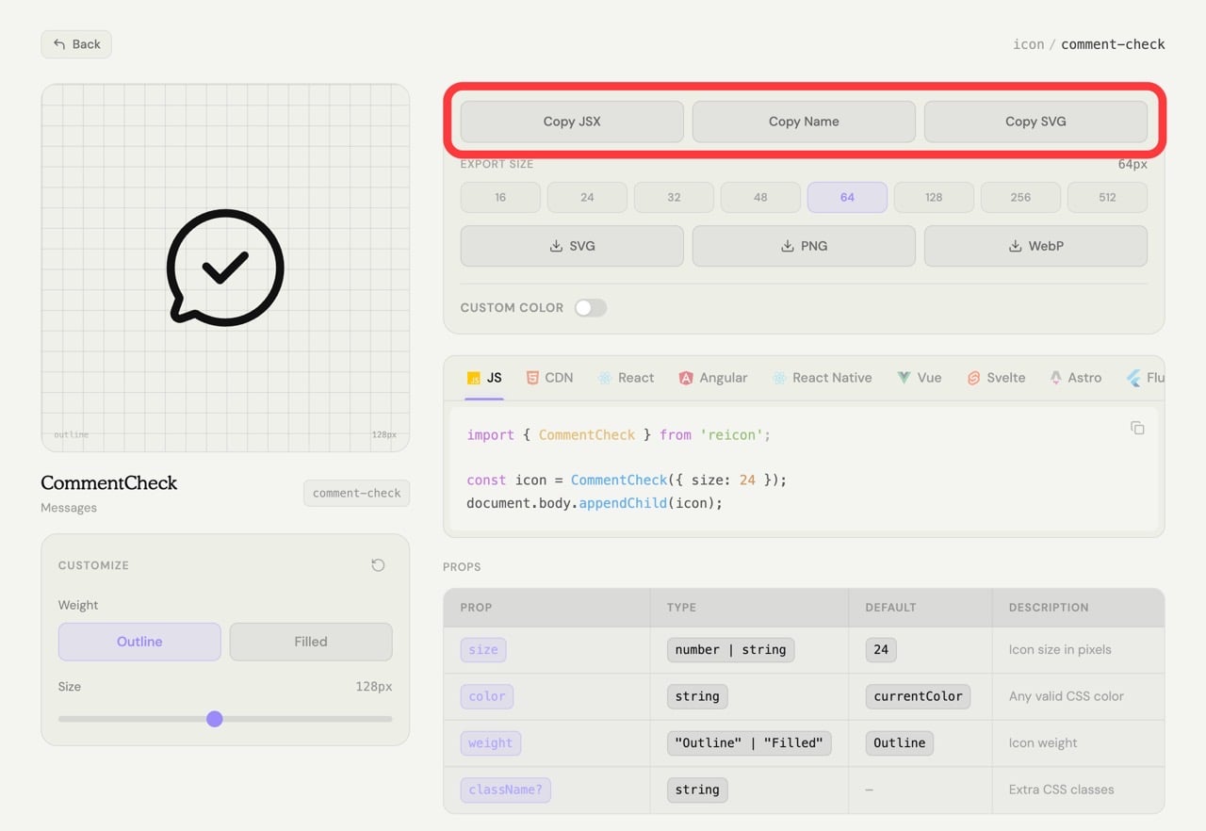Switch to the CDN tab
The width and height of the screenshot is (1206, 831).
tap(549, 378)
